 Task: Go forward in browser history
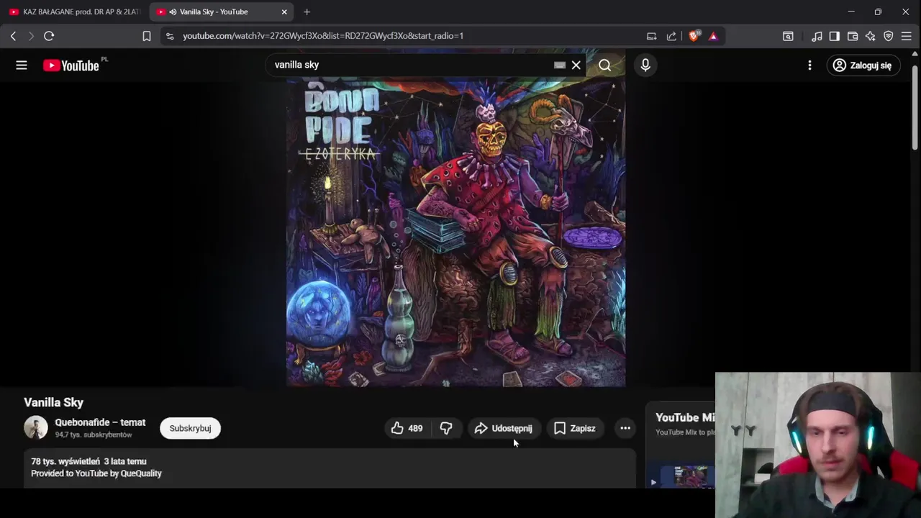30,36
